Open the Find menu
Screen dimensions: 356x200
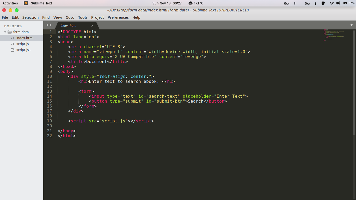[x=46, y=17]
